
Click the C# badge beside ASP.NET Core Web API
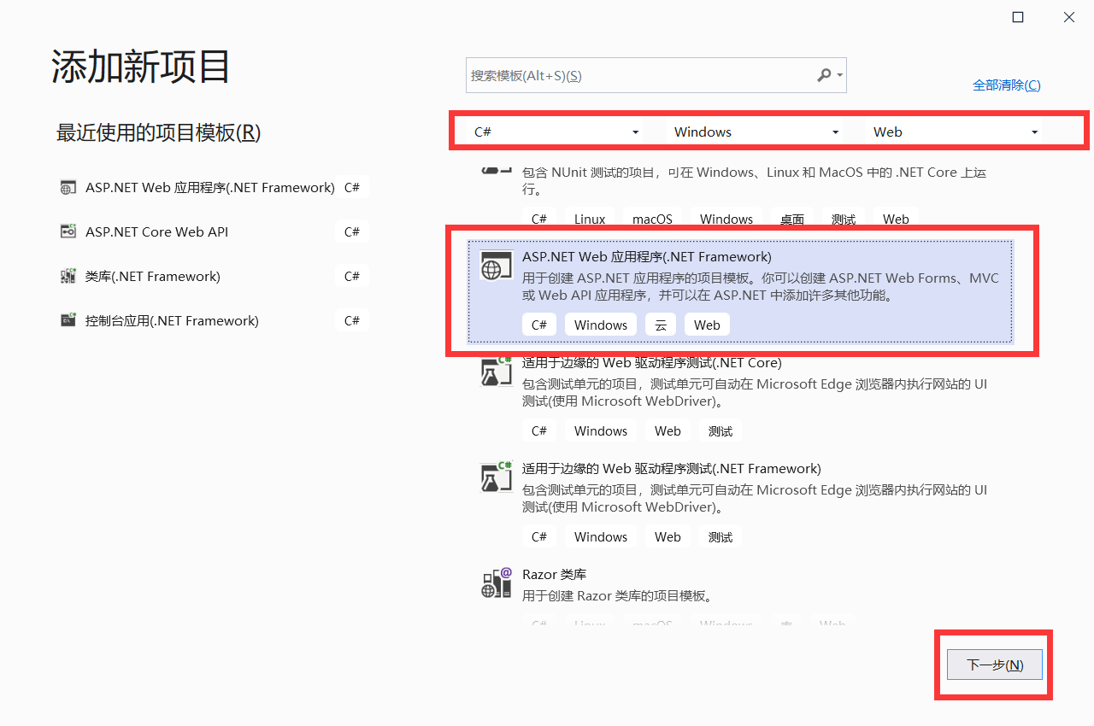click(352, 232)
